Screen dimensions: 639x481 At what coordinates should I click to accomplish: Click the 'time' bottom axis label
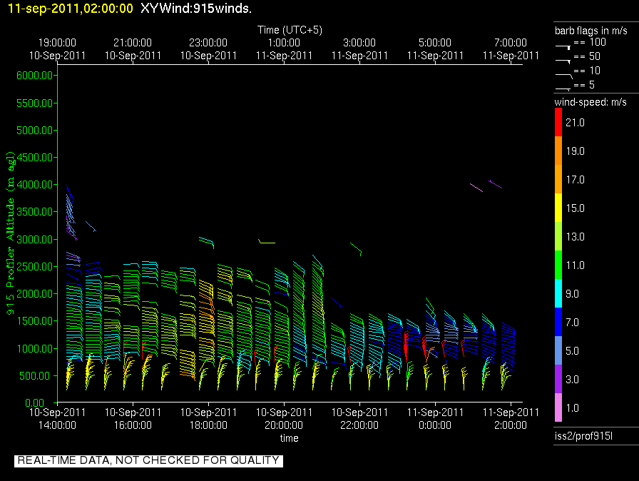tap(289, 438)
